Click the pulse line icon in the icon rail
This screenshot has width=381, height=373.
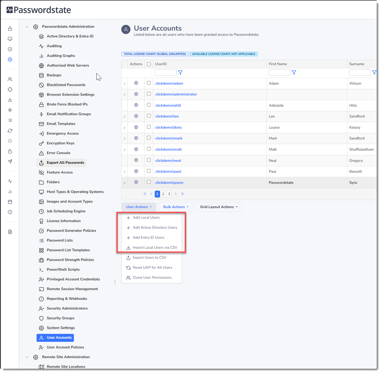point(10,181)
